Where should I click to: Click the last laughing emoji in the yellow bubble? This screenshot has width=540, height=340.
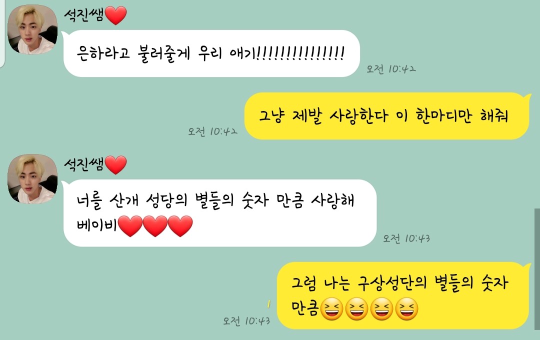coord(406,308)
